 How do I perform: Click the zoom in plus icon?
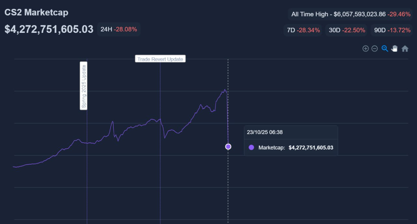pyautogui.click(x=366, y=49)
